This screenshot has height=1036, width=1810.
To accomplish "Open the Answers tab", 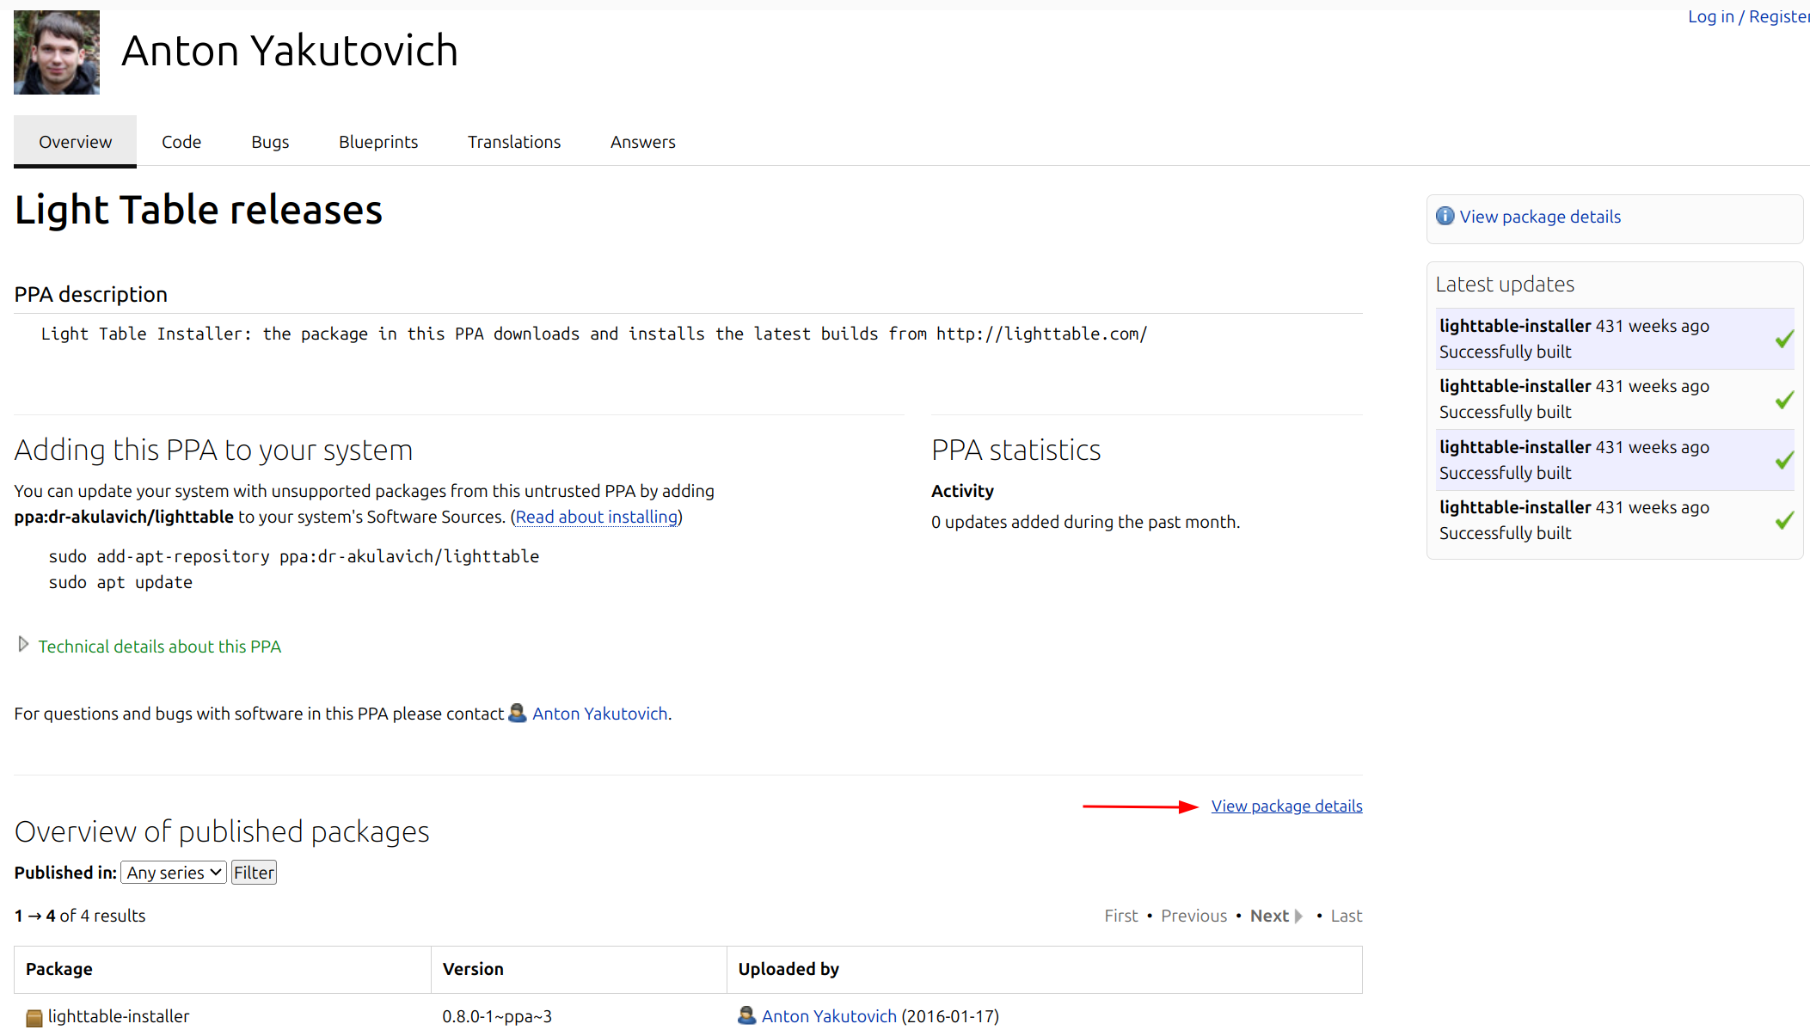I will 643,142.
